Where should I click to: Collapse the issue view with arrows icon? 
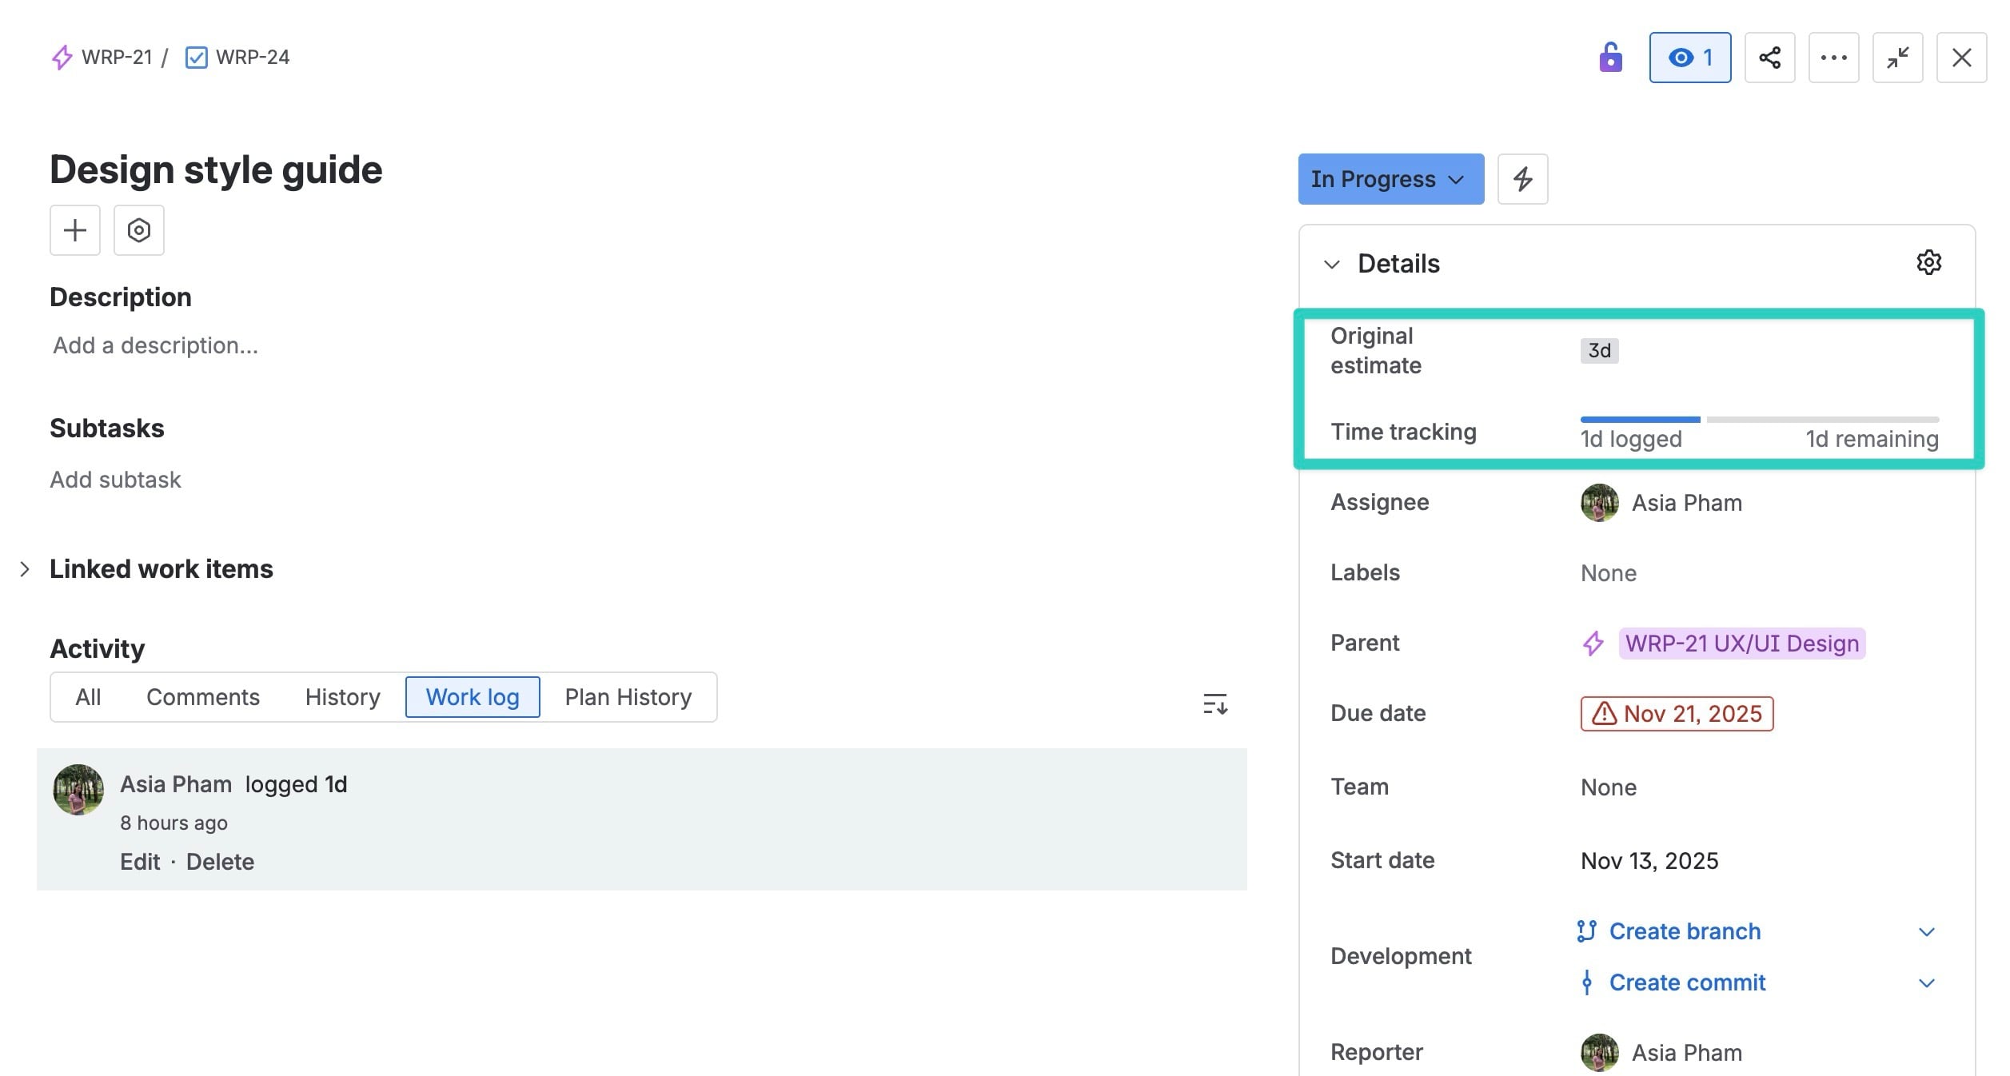pos(1898,58)
